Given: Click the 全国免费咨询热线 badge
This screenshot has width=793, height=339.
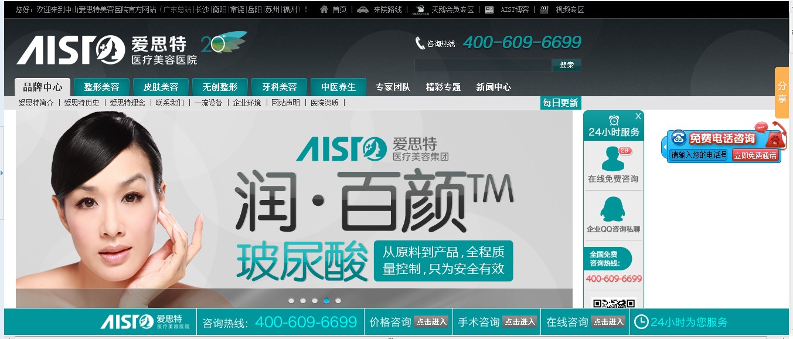Looking at the screenshot, I should [608, 259].
